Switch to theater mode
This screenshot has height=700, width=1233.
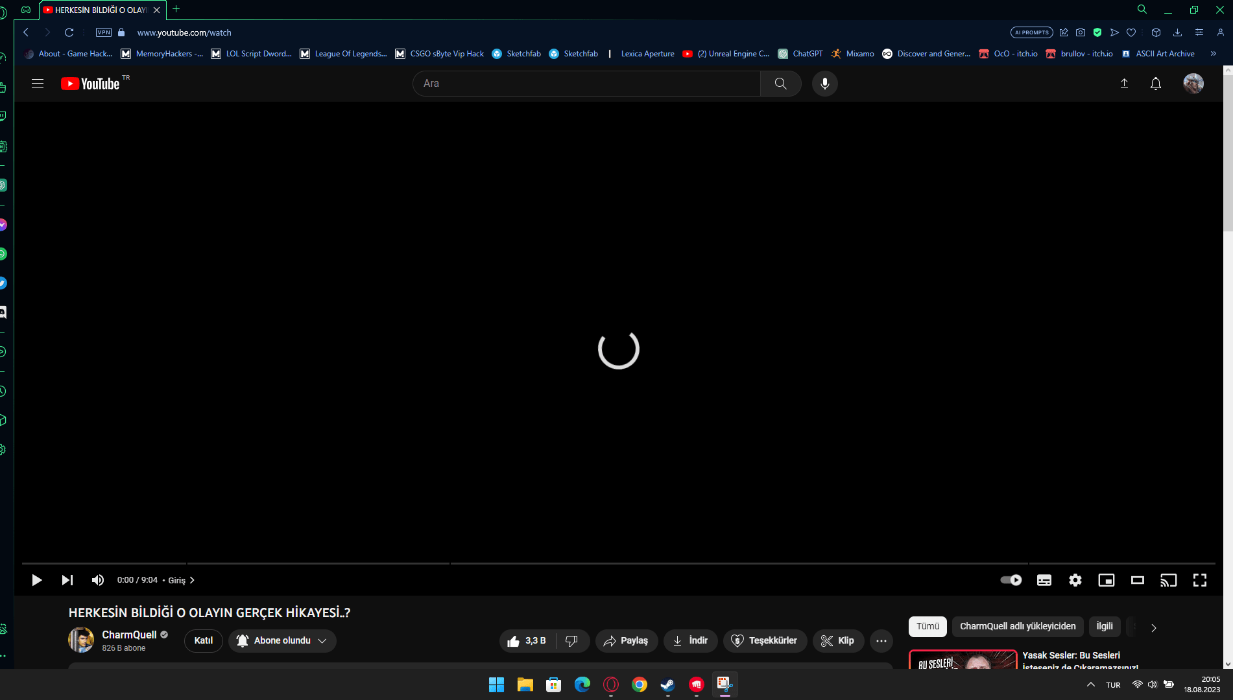(1137, 580)
